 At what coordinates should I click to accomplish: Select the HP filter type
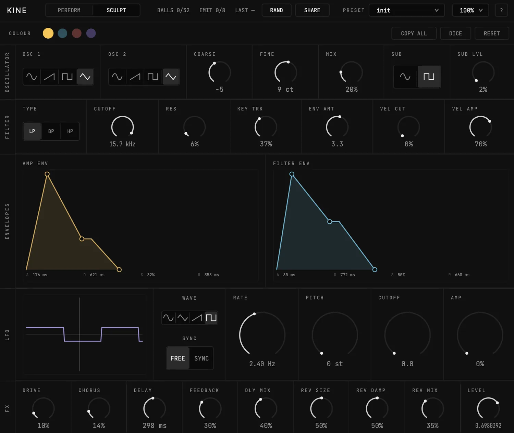70,131
